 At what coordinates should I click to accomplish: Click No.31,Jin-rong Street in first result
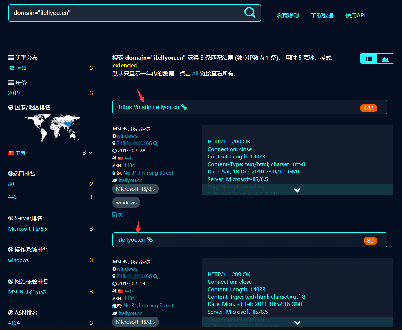pyautogui.click(x=148, y=173)
